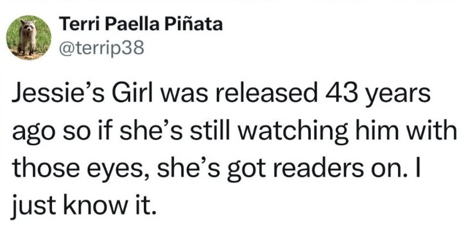
Task: Click the @terrip38 handle
Action: (101, 48)
